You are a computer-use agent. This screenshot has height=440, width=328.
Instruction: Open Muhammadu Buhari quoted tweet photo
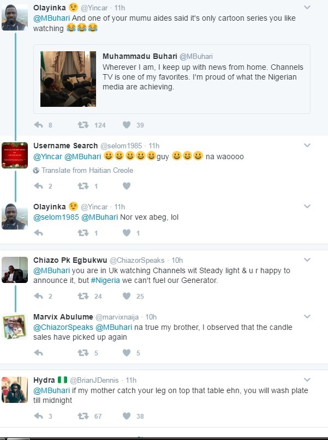click(x=68, y=79)
